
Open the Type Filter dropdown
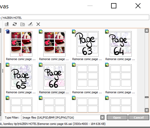tap(63, 118)
